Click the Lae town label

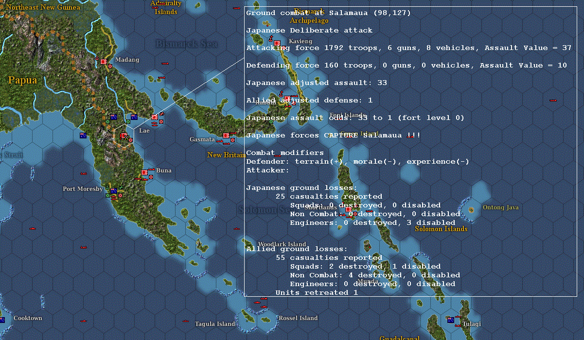(144, 131)
